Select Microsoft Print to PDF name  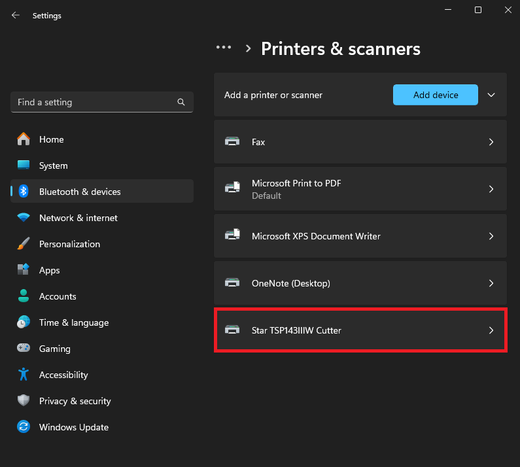pyautogui.click(x=296, y=183)
